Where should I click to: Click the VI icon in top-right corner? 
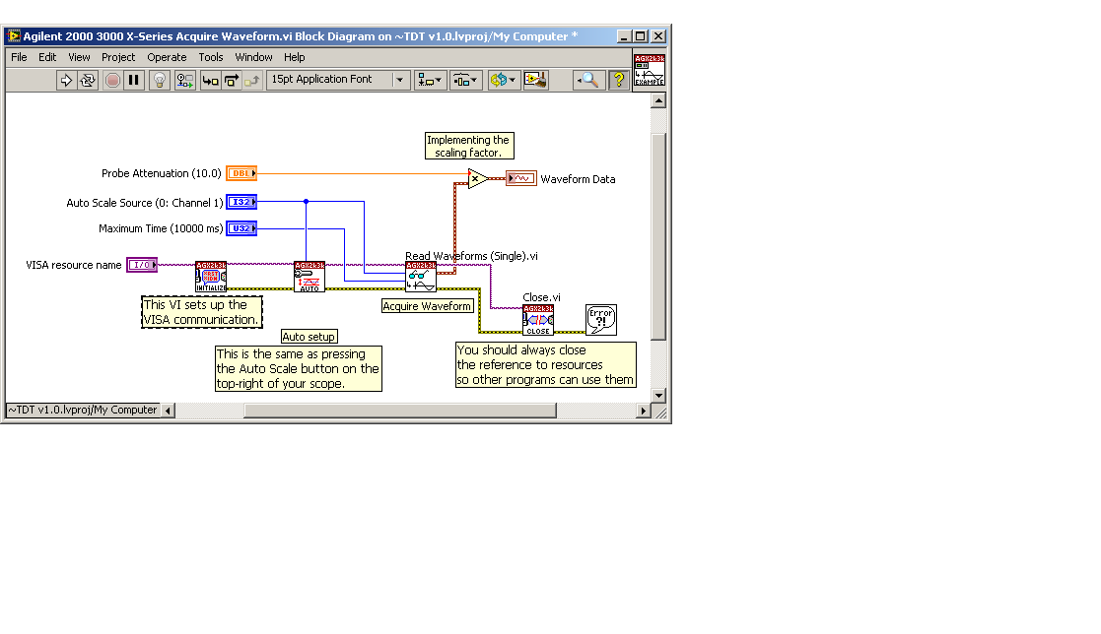[650, 70]
